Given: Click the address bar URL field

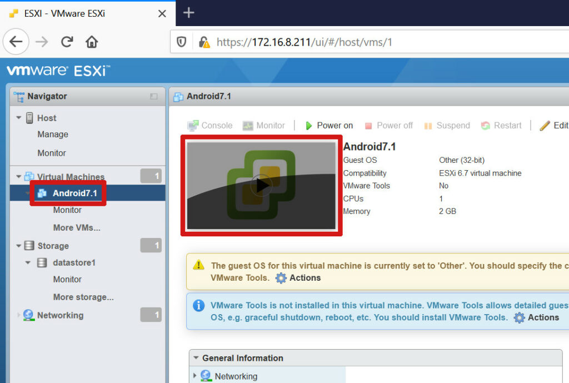Looking at the screenshot, I should [370, 42].
